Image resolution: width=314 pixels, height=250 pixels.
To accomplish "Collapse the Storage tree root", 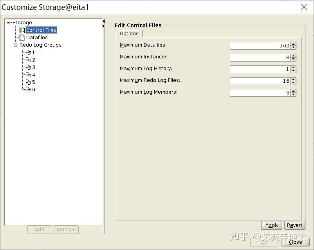I will click(9, 23).
